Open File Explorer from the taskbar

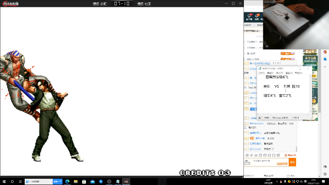(x=76, y=182)
